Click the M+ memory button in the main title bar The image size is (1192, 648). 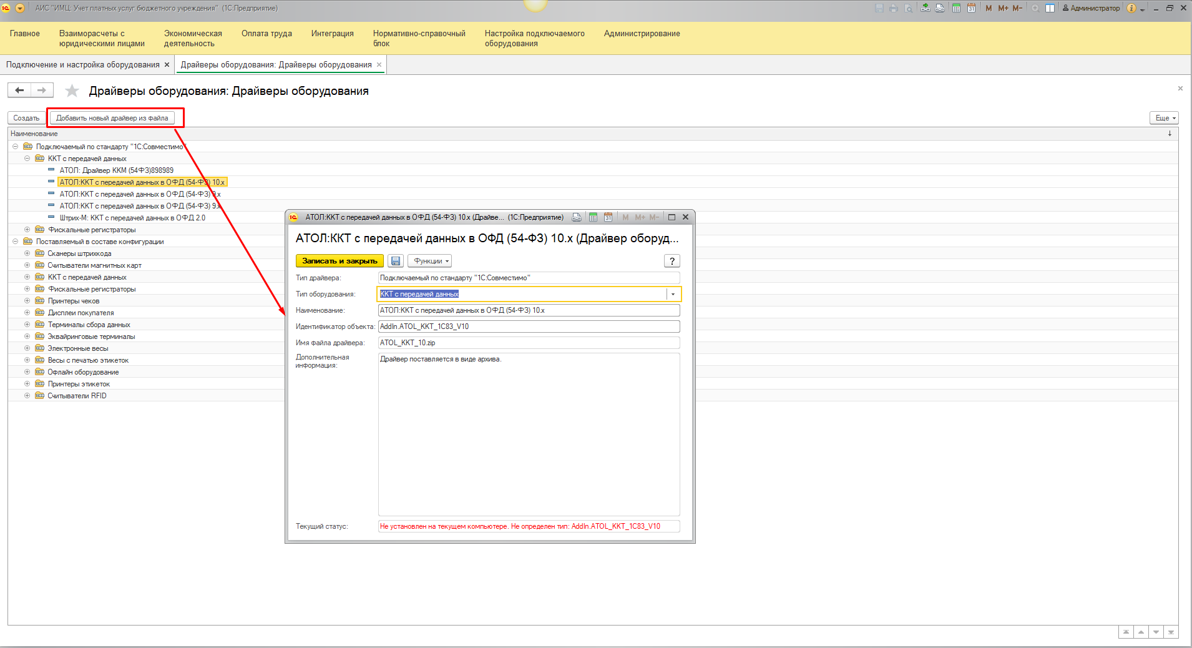(x=1003, y=8)
